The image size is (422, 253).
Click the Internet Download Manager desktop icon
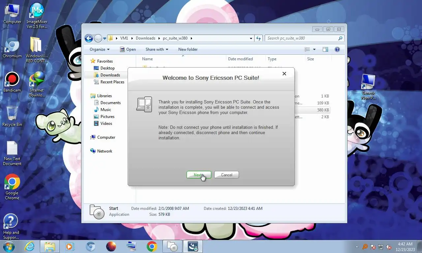click(x=37, y=84)
